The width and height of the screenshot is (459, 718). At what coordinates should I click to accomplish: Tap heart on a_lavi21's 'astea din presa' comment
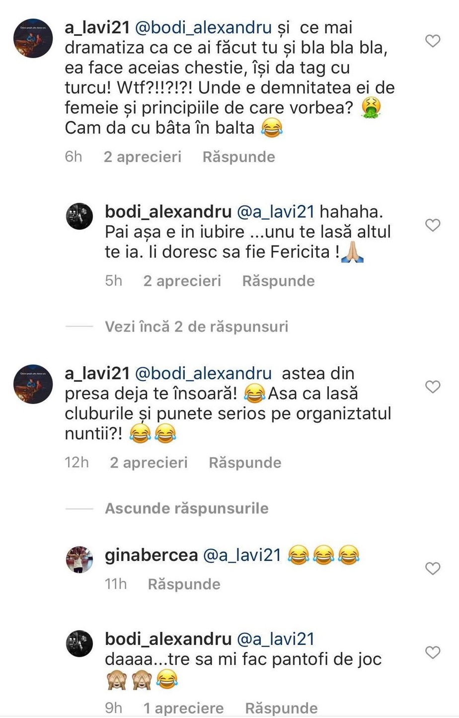(x=433, y=387)
